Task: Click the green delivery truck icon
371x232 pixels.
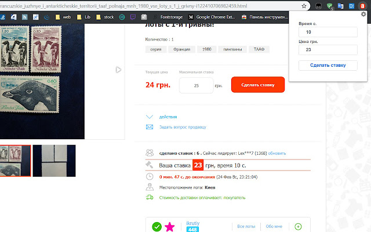Action: (150, 197)
